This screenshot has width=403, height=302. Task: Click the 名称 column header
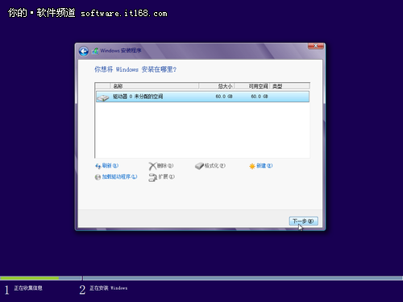coord(155,86)
